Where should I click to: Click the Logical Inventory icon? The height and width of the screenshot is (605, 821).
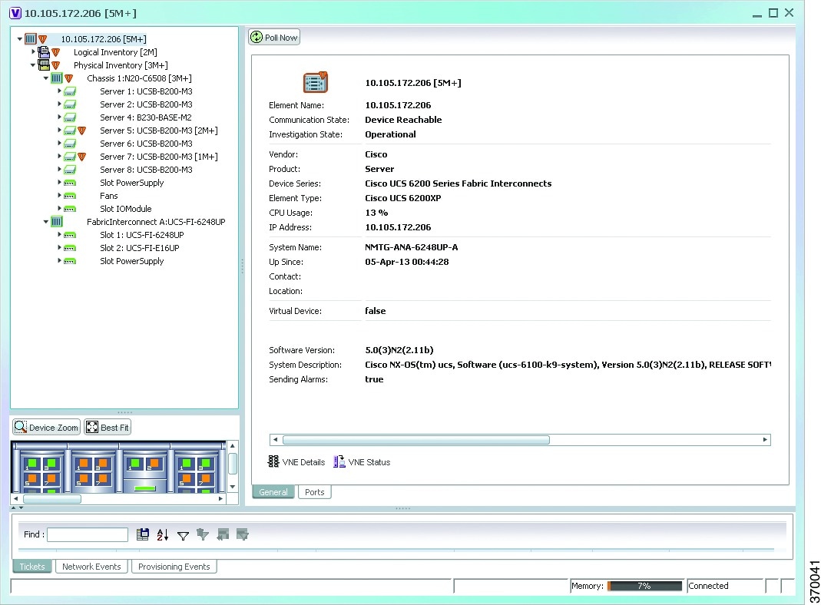[x=44, y=51]
